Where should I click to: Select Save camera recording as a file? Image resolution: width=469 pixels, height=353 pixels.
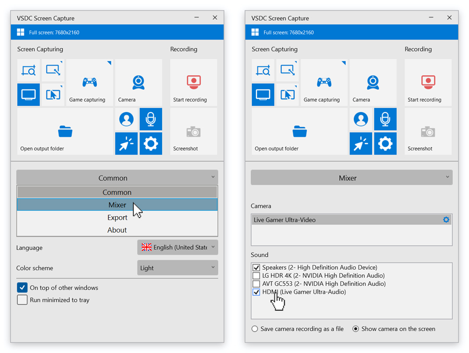click(255, 329)
